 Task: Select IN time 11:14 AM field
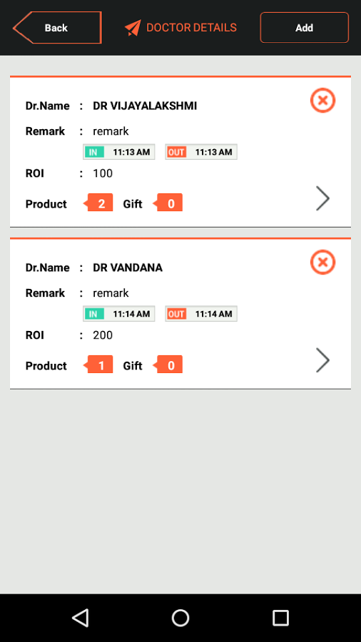[x=118, y=314]
